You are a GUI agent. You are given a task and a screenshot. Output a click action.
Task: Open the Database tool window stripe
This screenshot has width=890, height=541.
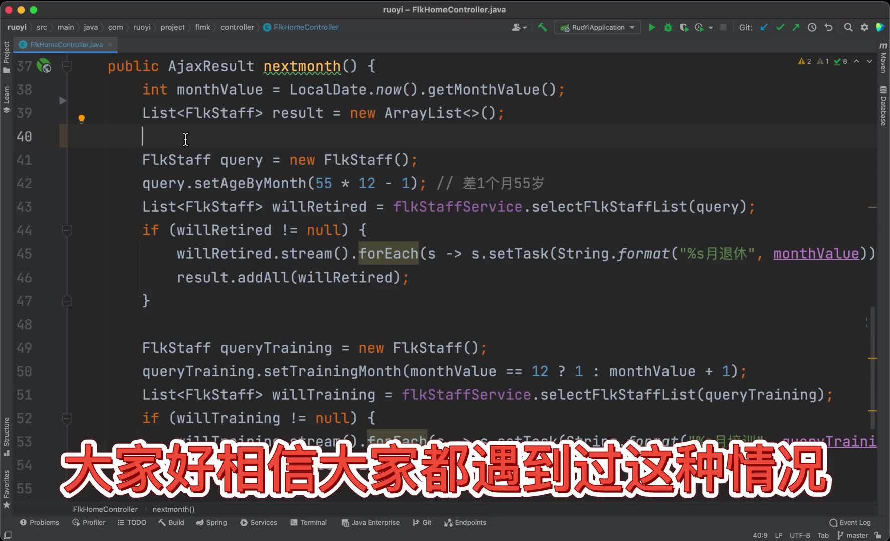883,106
